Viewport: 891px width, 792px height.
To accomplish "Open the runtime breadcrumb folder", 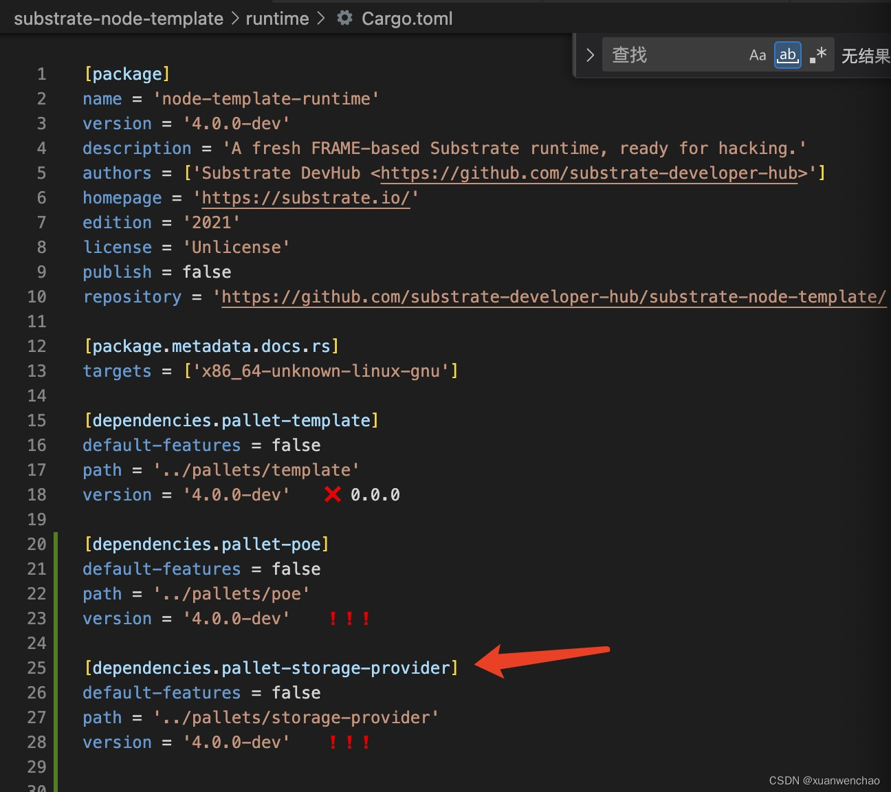I will click(277, 19).
